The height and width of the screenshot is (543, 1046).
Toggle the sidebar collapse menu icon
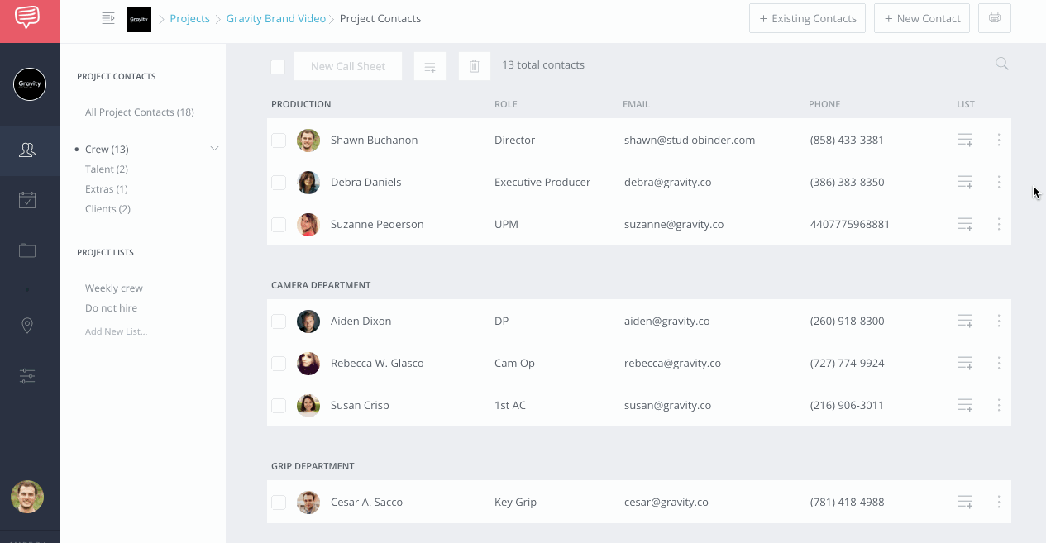[108, 18]
